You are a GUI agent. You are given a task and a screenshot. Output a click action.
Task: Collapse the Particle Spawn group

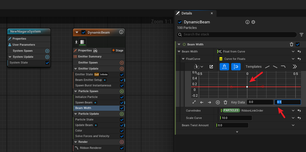click(x=76, y=91)
